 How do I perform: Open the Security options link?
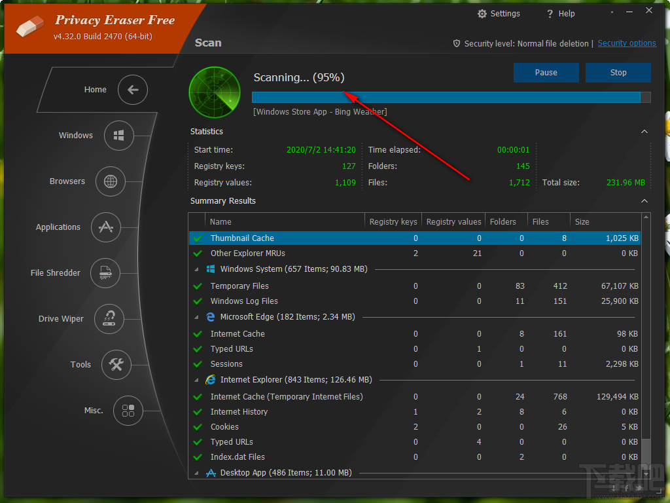(x=626, y=43)
